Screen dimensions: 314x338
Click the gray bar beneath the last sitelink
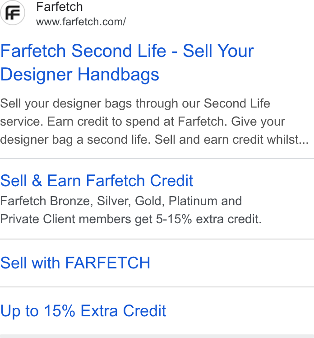click(x=157, y=336)
